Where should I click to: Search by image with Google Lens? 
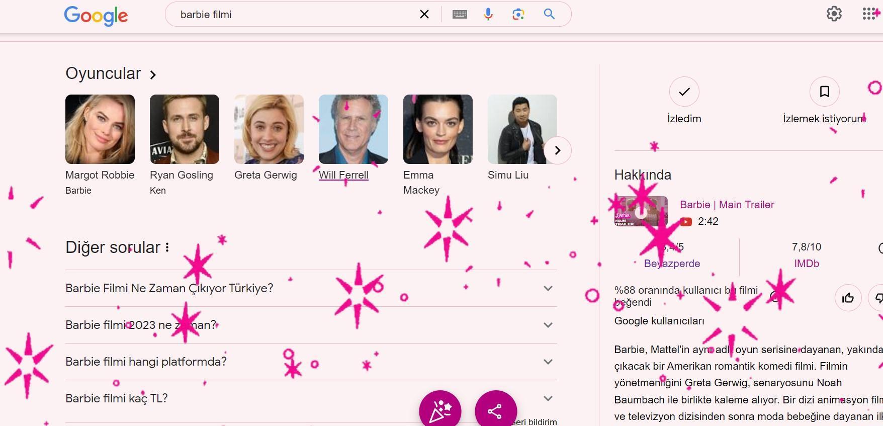click(518, 14)
